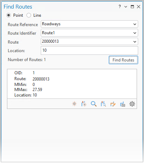
Task: Open the pane options chevron menu
Action: tap(126, 7)
